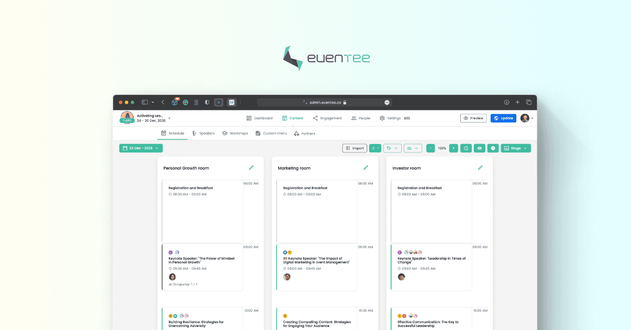Screen dimensions: 631x330
Task: Click the admin.eventee.co address bar
Action: coord(324,102)
